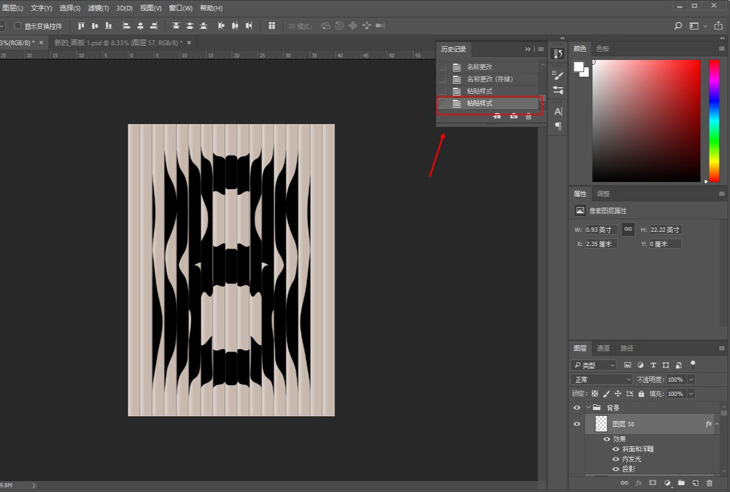Viewport: 730px width, 492px height.
Task: Add layer mask from Layers panel bottom
Action: point(653,483)
